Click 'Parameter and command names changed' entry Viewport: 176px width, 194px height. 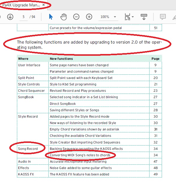[82, 71]
